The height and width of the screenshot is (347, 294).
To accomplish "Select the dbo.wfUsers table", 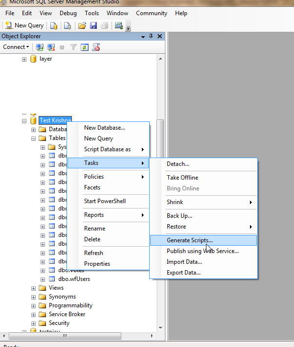I will point(74,279).
